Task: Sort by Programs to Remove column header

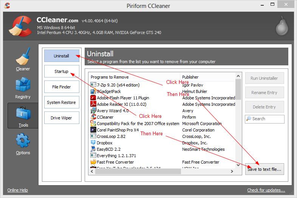Action: [x=135, y=77]
